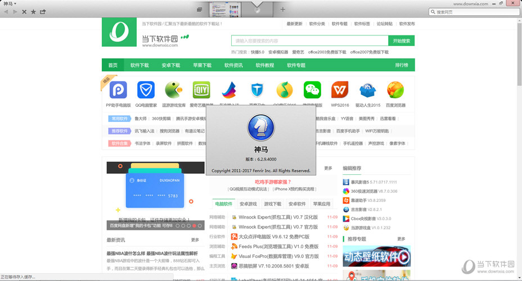Click the Cbox央视影音 icon
Image resolution: width=522 pixels, height=281 pixels.
pyautogui.click(x=346, y=219)
